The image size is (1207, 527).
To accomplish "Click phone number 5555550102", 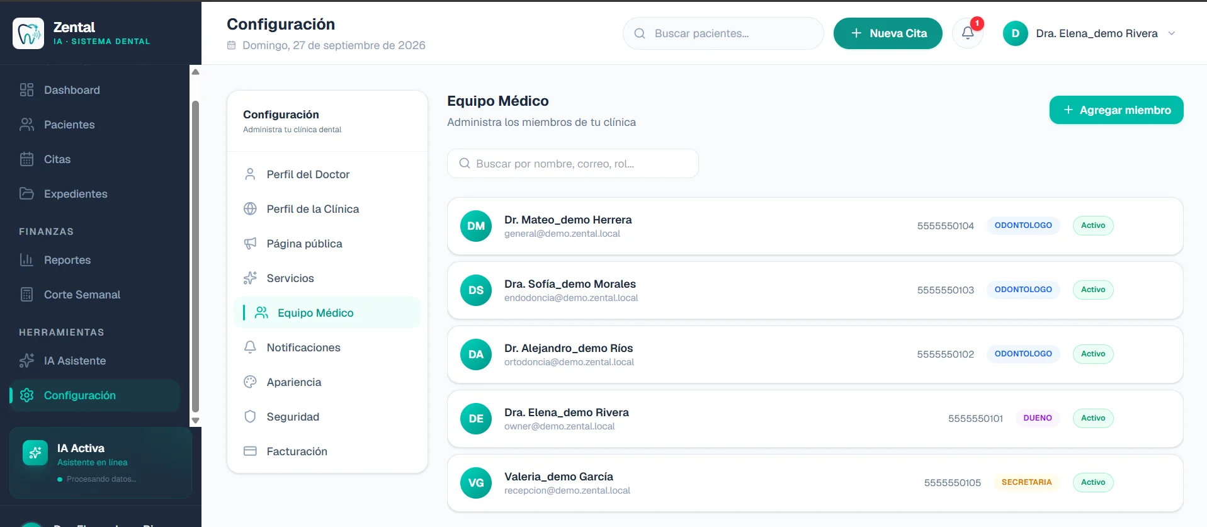I will (x=945, y=354).
